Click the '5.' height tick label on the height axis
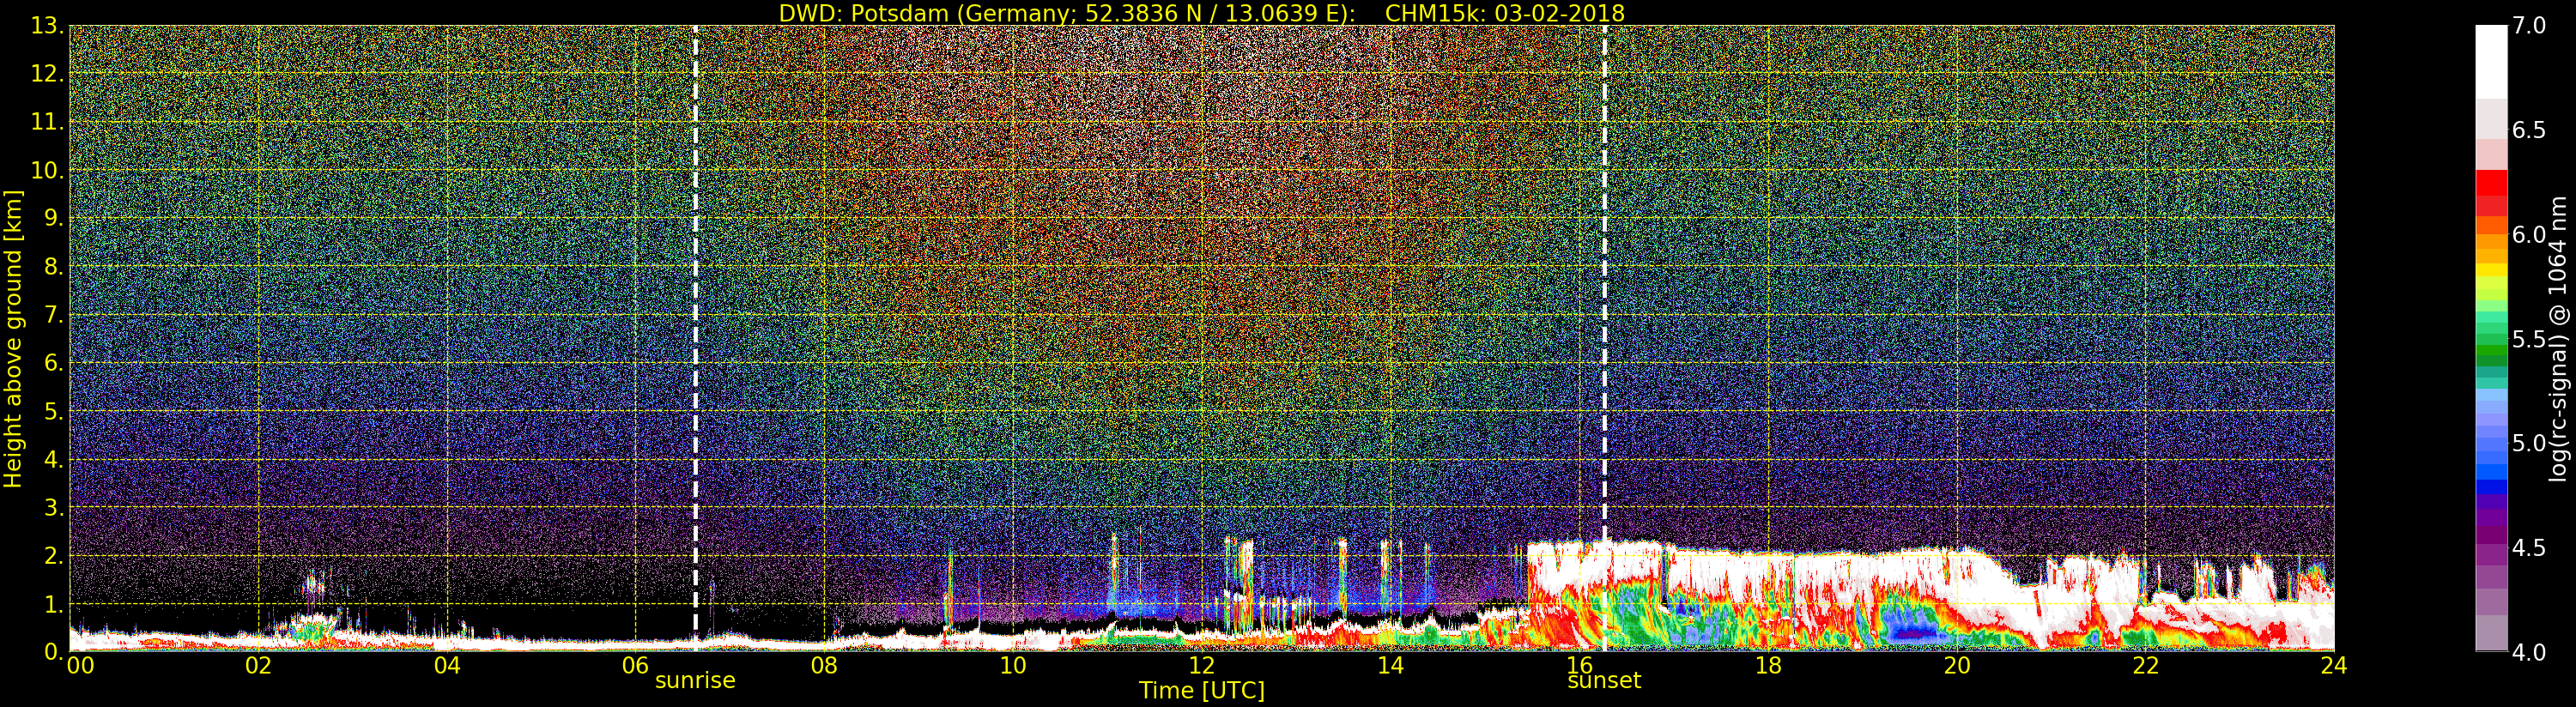The height and width of the screenshot is (707, 2576). 53,411
